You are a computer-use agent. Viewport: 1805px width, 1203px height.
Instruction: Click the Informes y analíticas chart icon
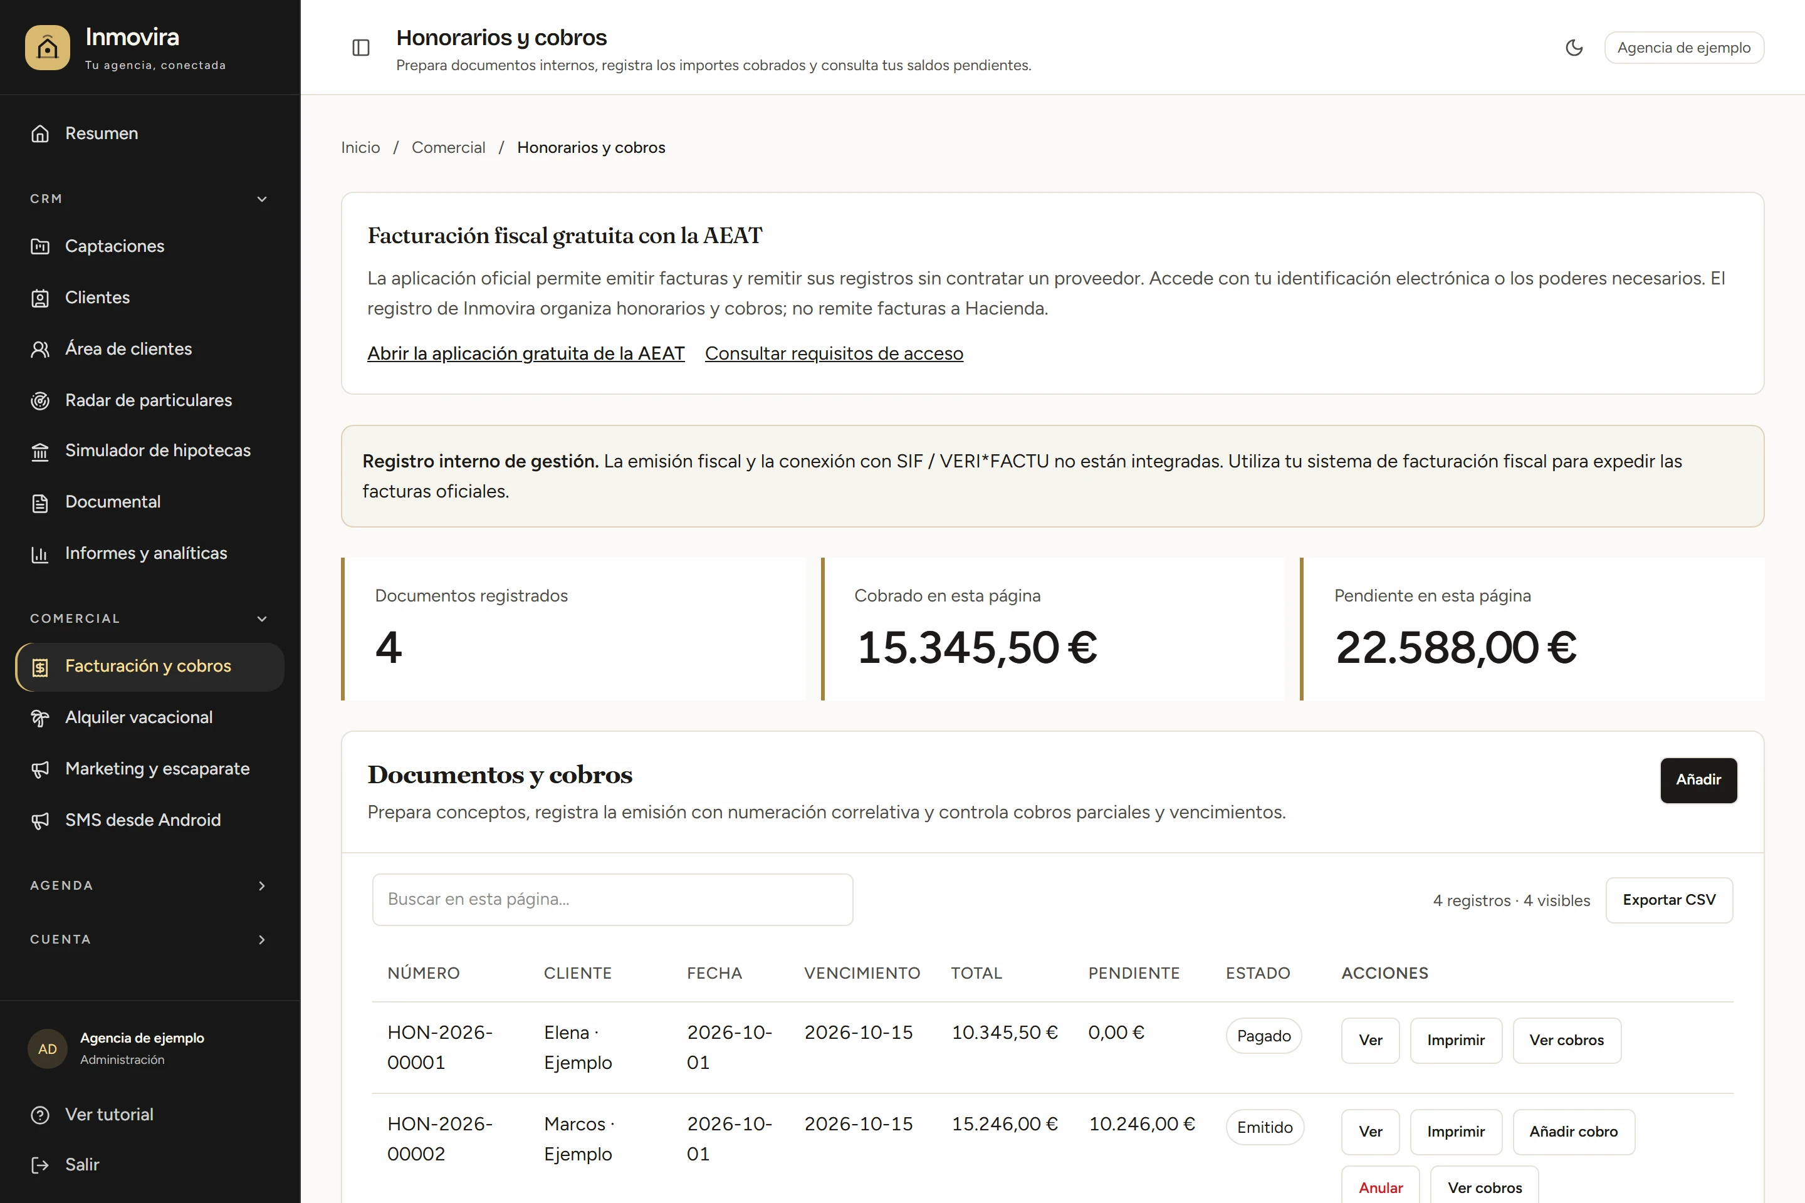coord(40,554)
